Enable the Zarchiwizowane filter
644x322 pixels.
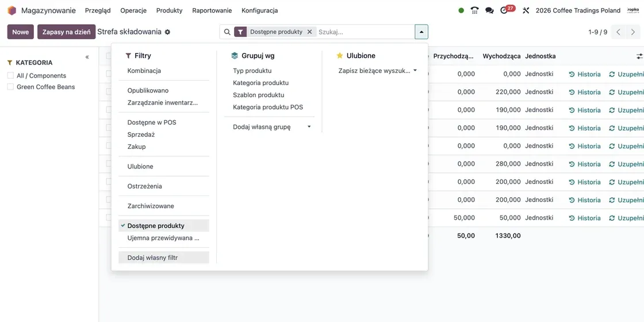[164, 206]
